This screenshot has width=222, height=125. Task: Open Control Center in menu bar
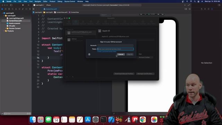pyautogui.click(x=198, y=1)
